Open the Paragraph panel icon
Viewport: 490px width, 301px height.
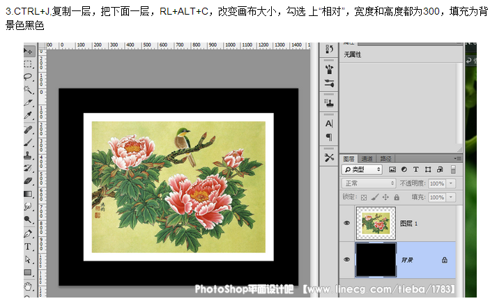click(329, 137)
